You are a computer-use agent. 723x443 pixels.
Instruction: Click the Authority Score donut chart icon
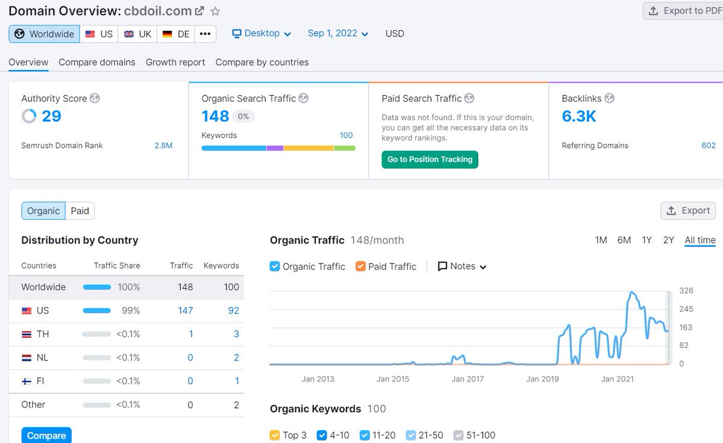[x=29, y=116]
